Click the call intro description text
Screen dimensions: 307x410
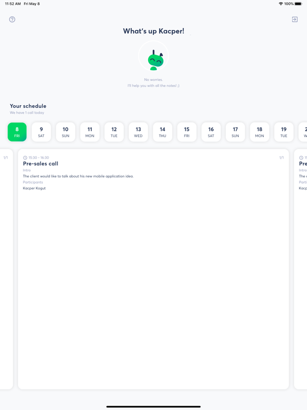[78, 176]
